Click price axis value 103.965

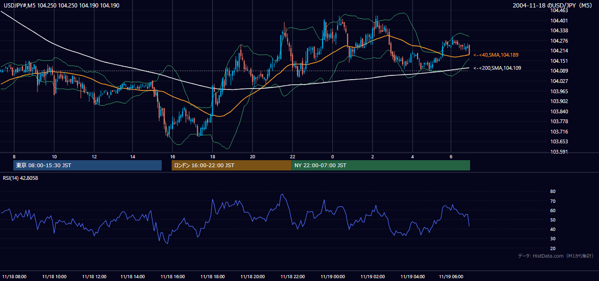560,91
